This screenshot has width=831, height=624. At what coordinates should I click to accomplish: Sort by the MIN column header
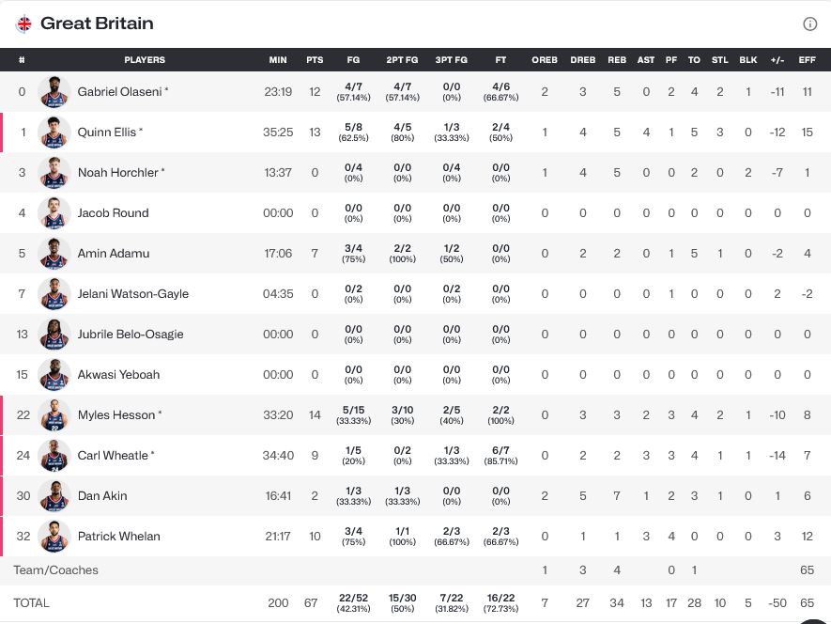(x=278, y=60)
